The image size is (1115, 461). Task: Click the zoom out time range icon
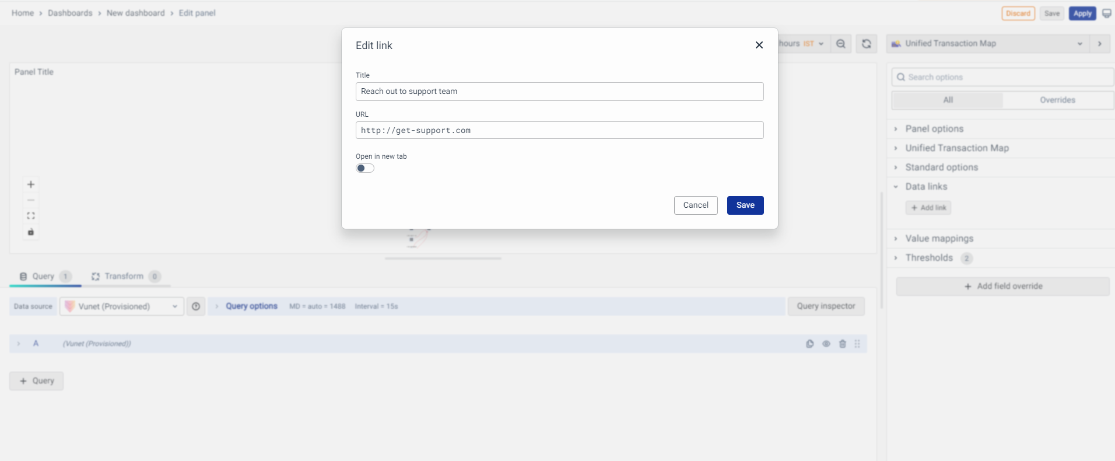[x=840, y=44]
